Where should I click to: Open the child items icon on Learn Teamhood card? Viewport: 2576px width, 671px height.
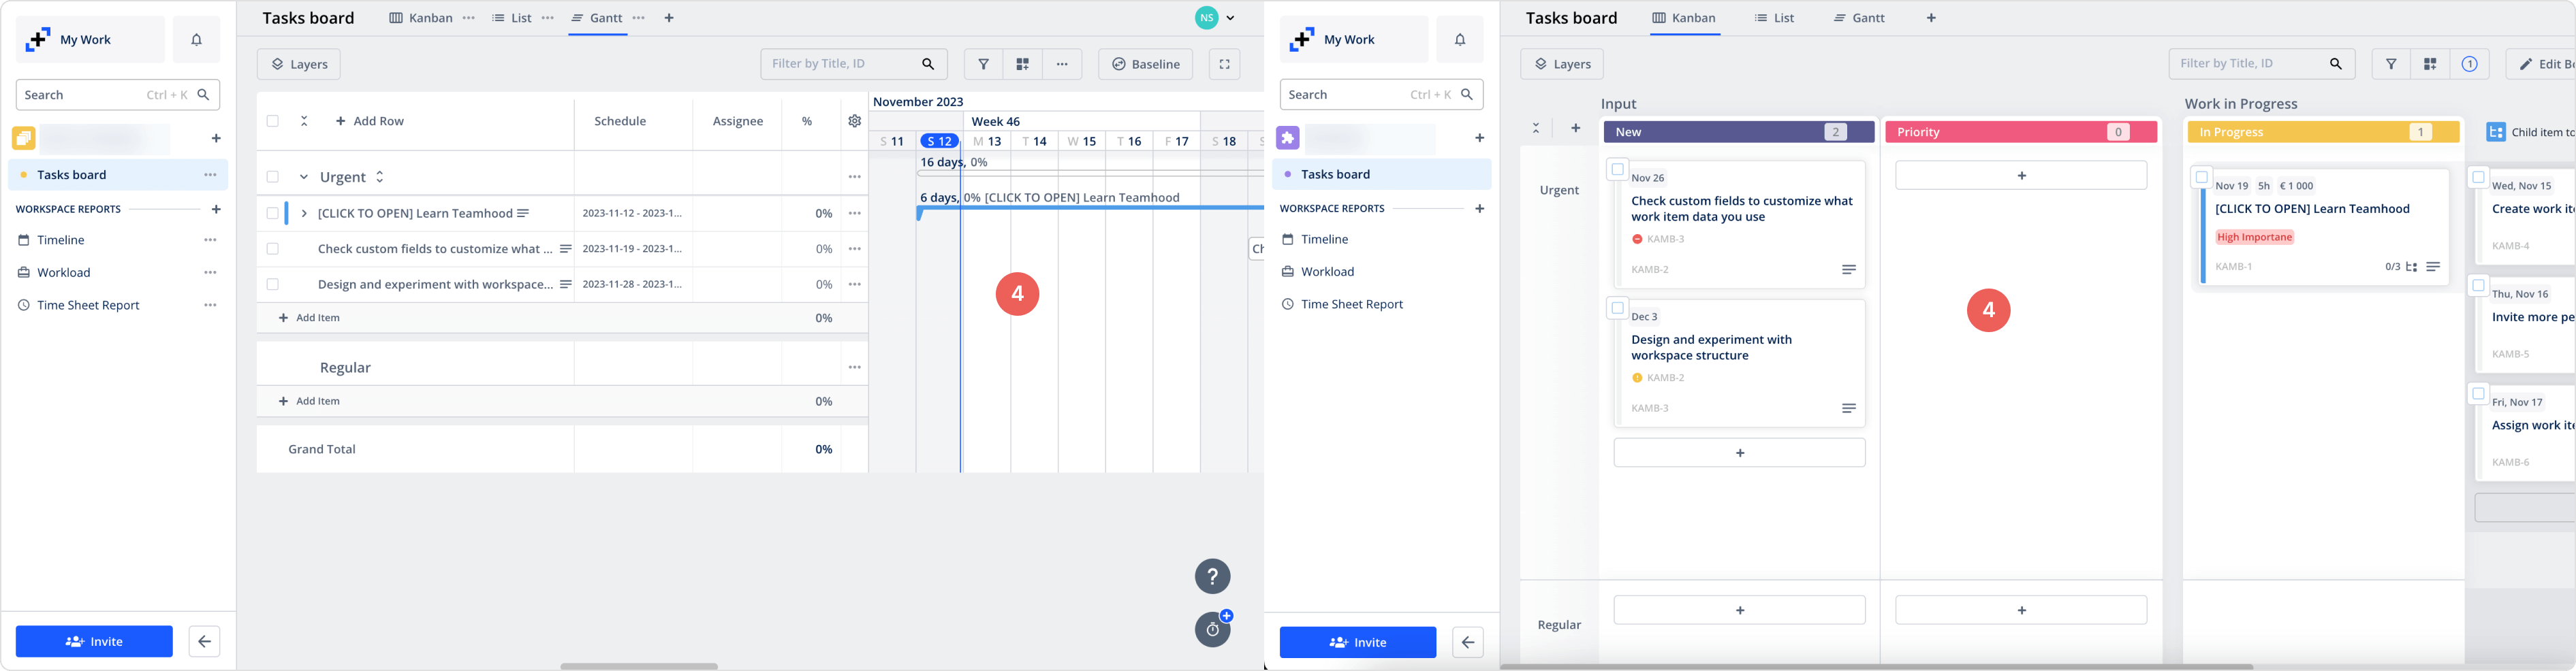(2411, 267)
